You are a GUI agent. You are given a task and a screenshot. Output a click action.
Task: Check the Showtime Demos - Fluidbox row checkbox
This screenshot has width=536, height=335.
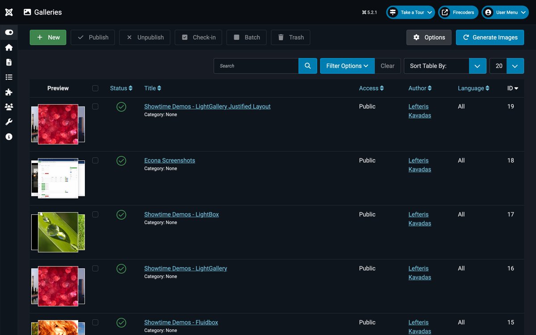coord(95,322)
